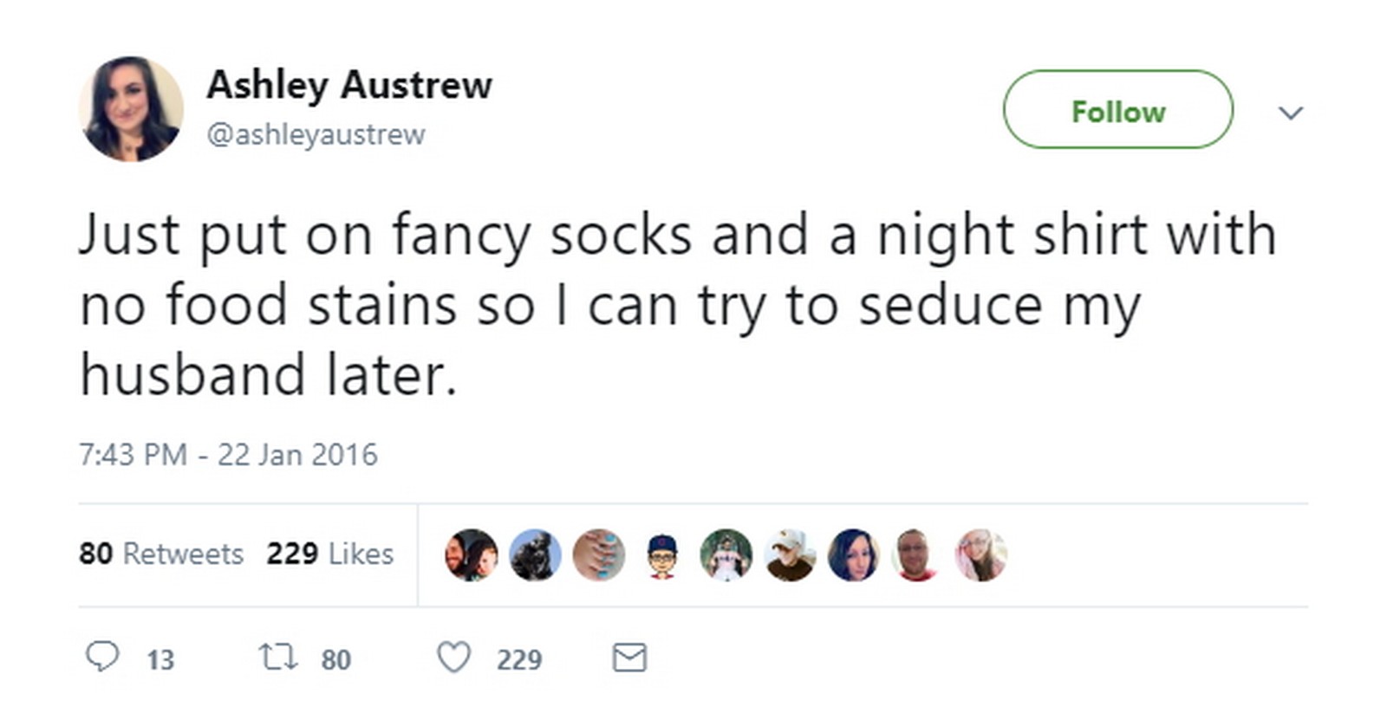Click the tweet text about fancy socks
Image resolution: width=1387 pixels, height=726 pixels.
pyautogui.click(x=676, y=303)
